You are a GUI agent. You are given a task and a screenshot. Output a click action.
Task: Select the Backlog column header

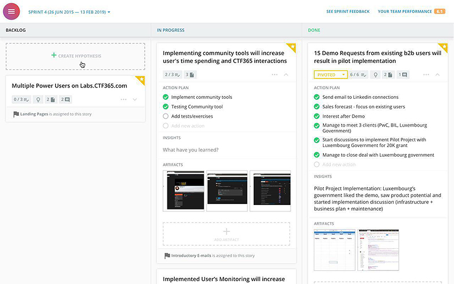[16, 30]
